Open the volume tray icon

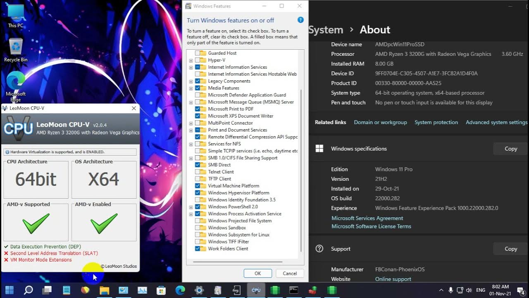point(469,290)
